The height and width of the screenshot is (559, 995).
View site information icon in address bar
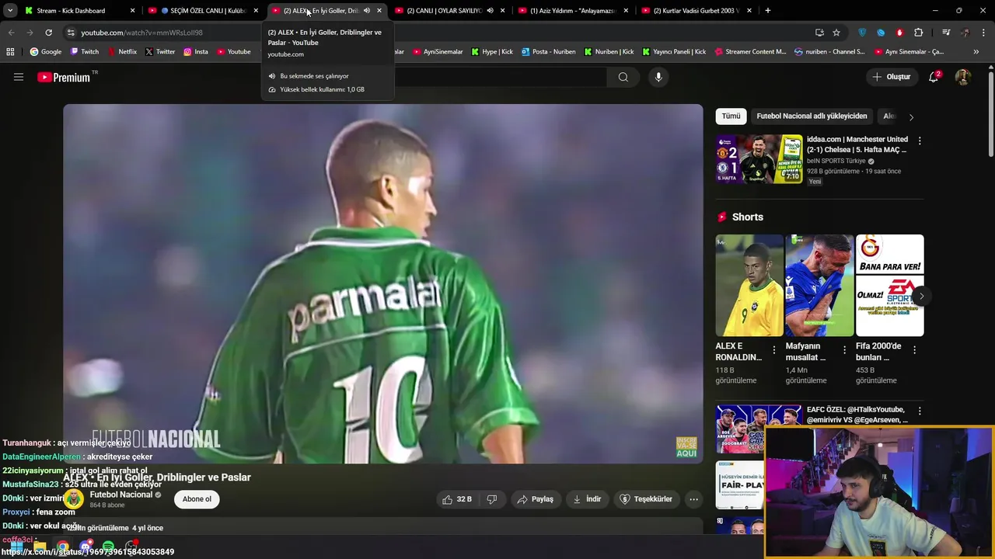(71, 33)
